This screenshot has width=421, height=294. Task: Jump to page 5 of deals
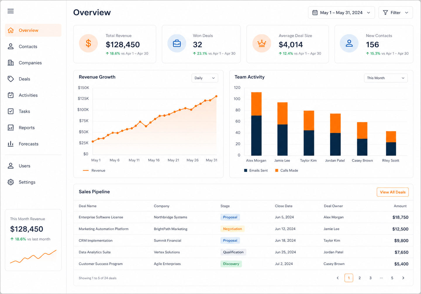tap(392, 278)
